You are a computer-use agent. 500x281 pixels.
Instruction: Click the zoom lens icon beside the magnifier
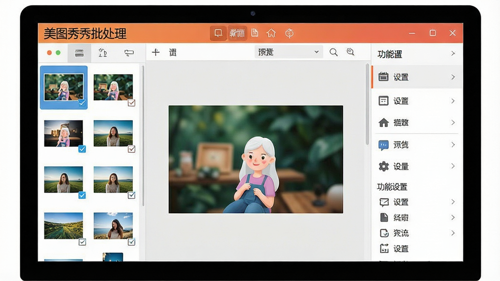coord(351,52)
